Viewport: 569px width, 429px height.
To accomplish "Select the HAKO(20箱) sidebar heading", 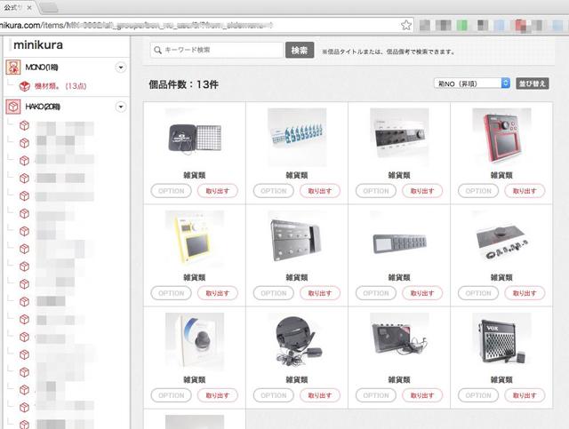I will (43, 107).
